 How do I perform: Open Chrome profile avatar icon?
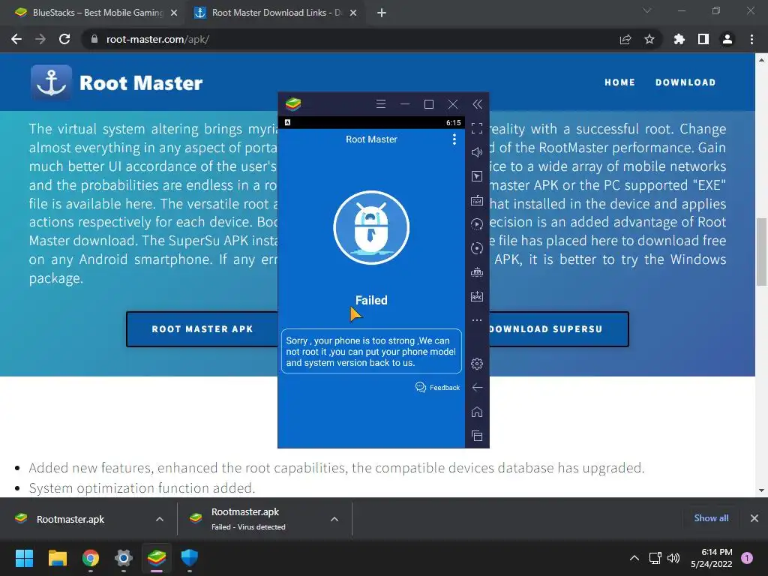pyautogui.click(x=727, y=39)
